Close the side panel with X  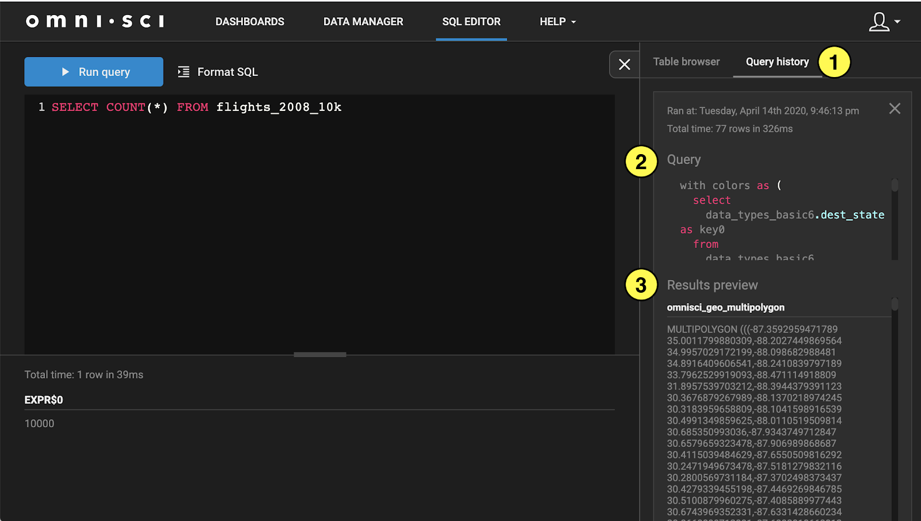click(625, 64)
